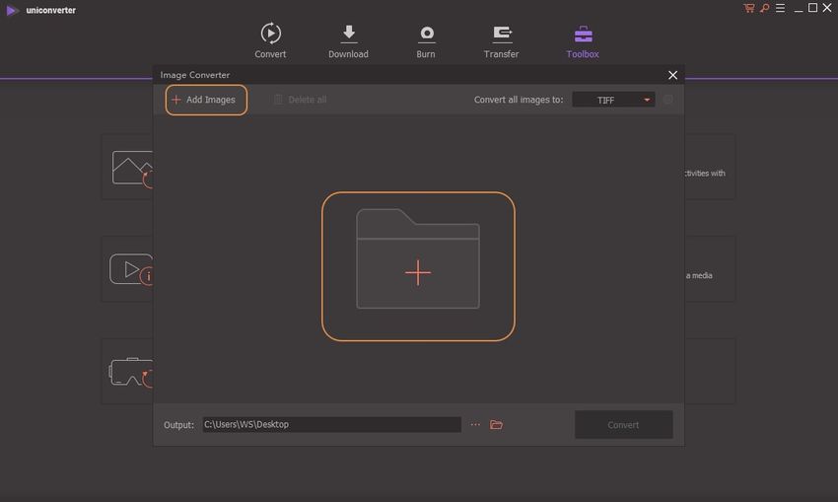Screen dimensions: 838x502
Task: Click the uniconverter logo icon
Action: point(11,10)
